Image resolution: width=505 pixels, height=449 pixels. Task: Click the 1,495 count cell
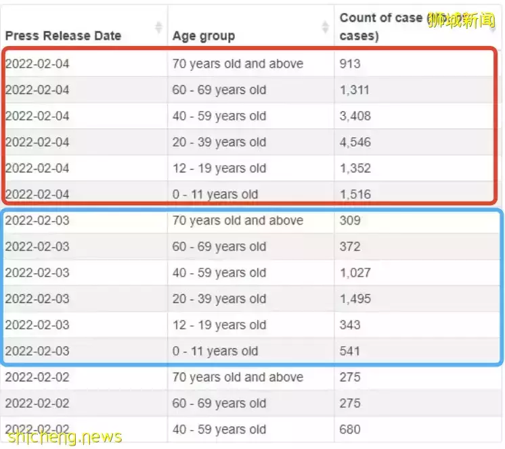coord(355,299)
